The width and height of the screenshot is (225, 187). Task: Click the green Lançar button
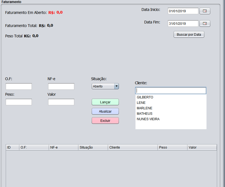tap(105, 102)
